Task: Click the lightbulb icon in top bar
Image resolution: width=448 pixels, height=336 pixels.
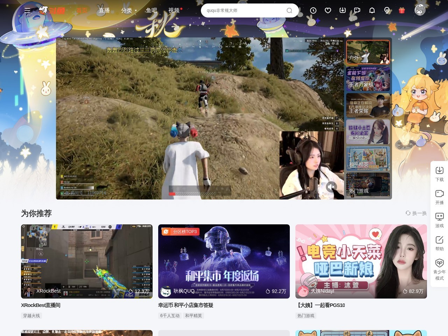Action: [387, 10]
